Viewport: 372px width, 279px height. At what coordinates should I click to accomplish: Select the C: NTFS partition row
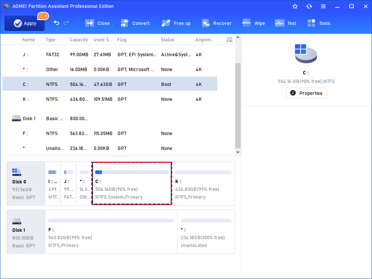[x=110, y=84]
